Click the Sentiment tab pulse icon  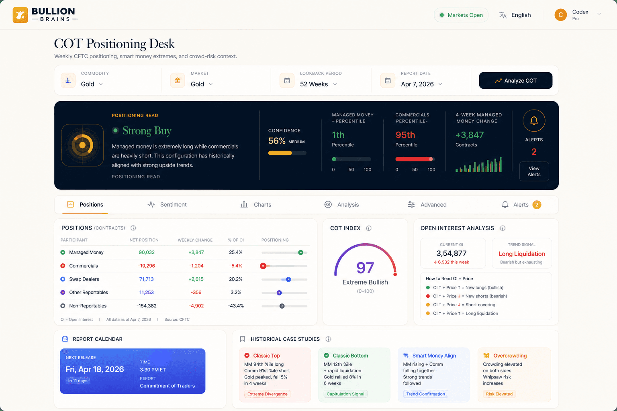[151, 204]
